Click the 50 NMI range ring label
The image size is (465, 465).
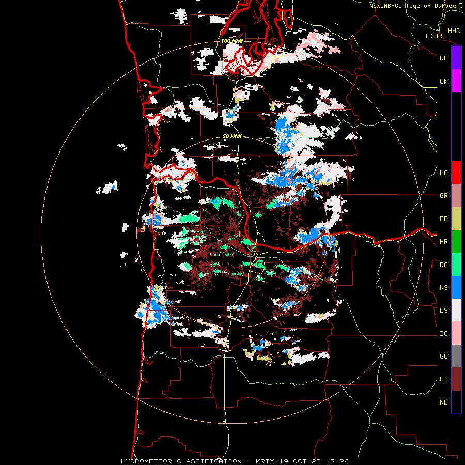tap(232, 136)
